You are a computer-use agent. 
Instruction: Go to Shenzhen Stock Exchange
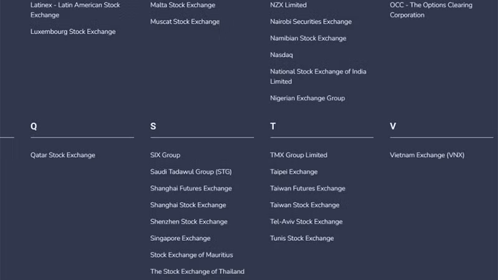pyautogui.click(x=189, y=222)
